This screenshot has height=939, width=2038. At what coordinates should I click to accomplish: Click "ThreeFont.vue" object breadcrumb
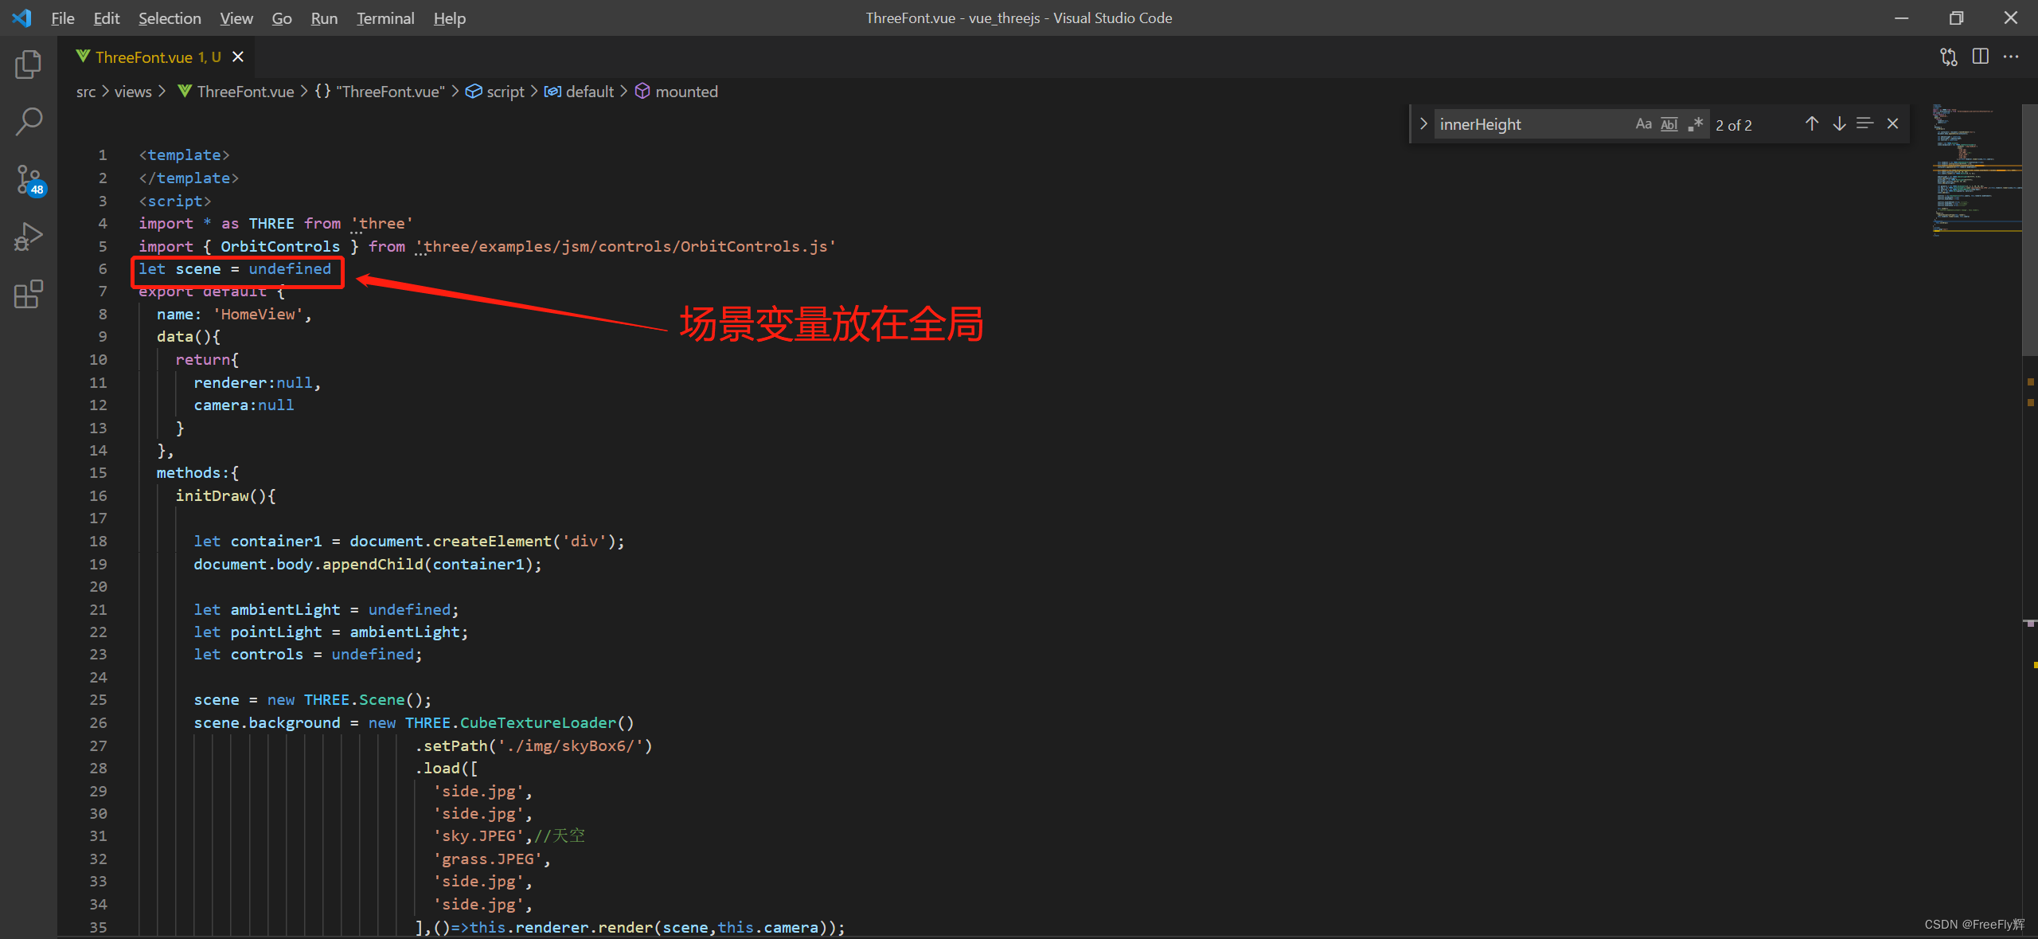(380, 92)
